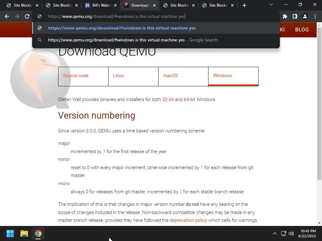Click the 'micro' definition term
Viewport: 322px width, 241px height.
tap(64, 184)
